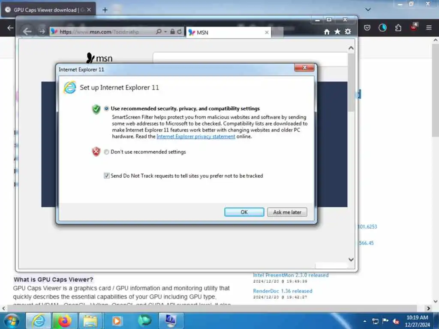Maximize the Internet Explorer window
Screen dimensions: 439x329
click(x=329, y=20)
